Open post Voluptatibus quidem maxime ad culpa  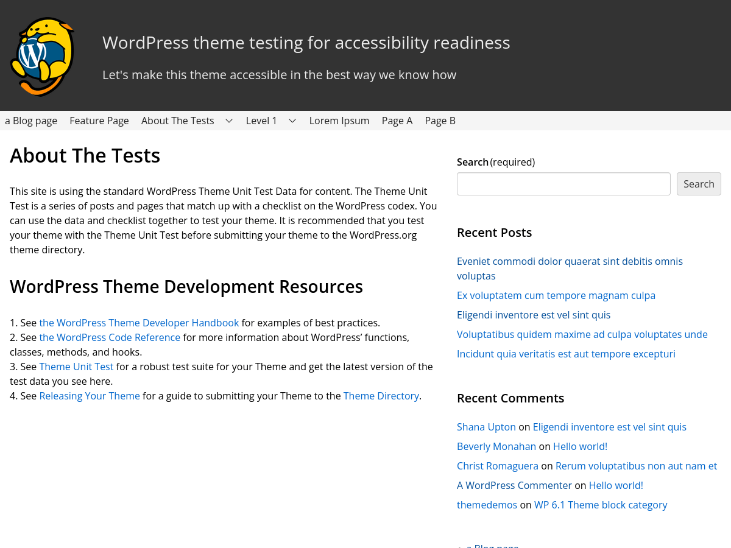pyautogui.click(x=582, y=334)
